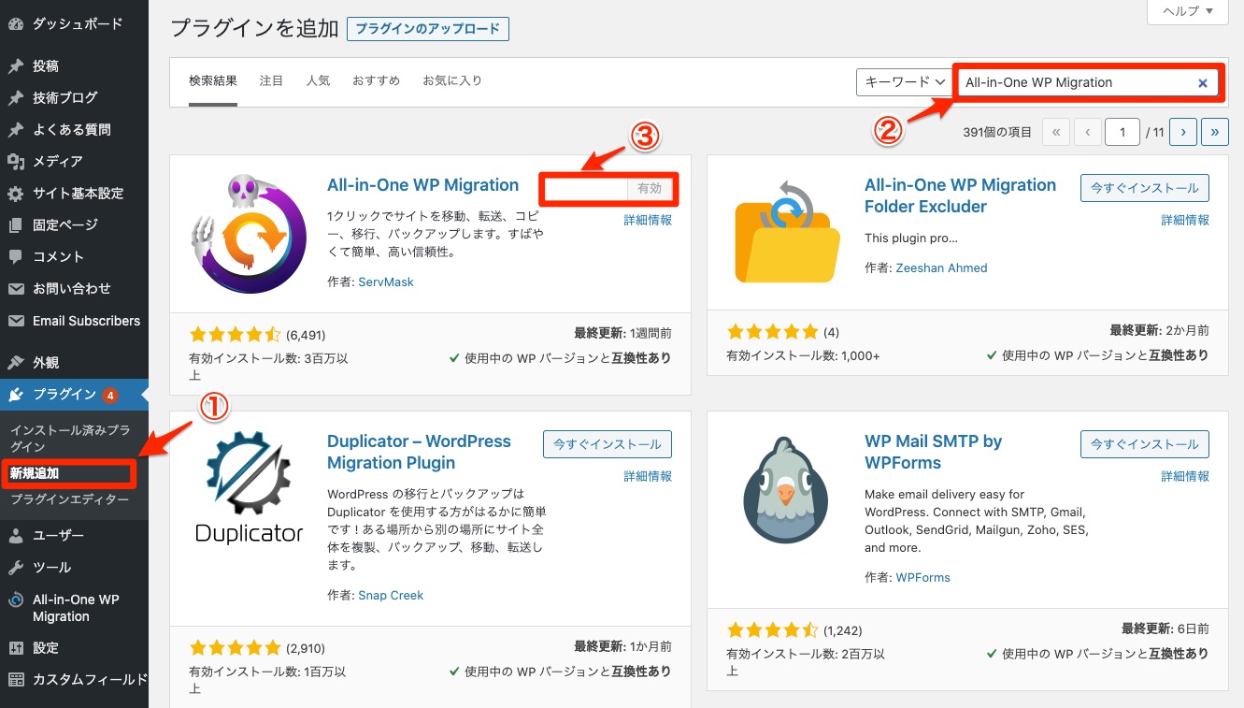Open author ServMask link

point(386,282)
